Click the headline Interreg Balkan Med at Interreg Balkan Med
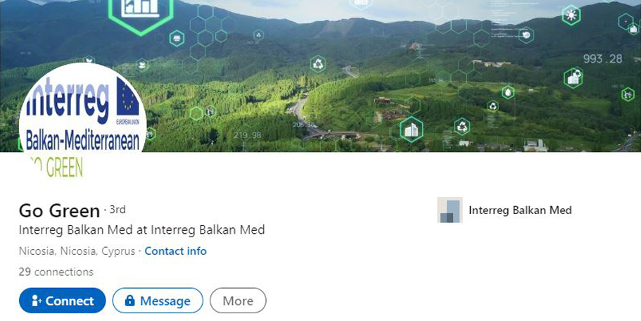 pos(142,229)
